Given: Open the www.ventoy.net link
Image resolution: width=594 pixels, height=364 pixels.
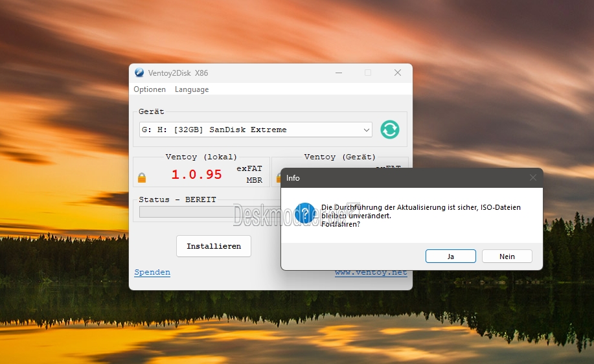Looking at the screenshot, I should (x=371, y=273).
